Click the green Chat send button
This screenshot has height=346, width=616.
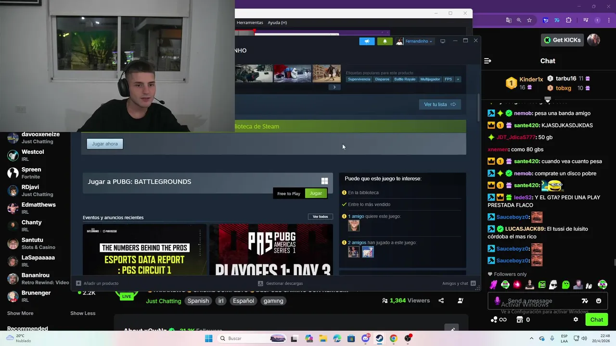pyautogui.click(x=597, y=320)
